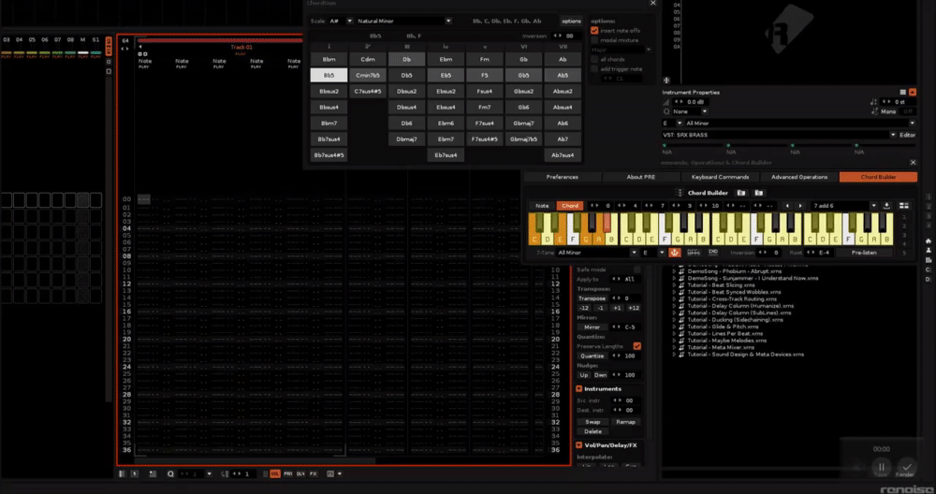Open the None dropdown in Instrument Properties
This screenshot has width=936, height=494.
(x=690, y=111)
